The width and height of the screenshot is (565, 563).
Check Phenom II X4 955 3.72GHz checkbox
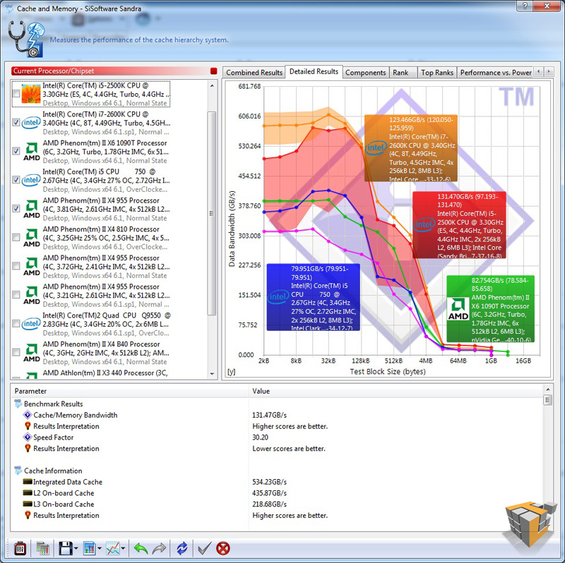pos(16,266)
